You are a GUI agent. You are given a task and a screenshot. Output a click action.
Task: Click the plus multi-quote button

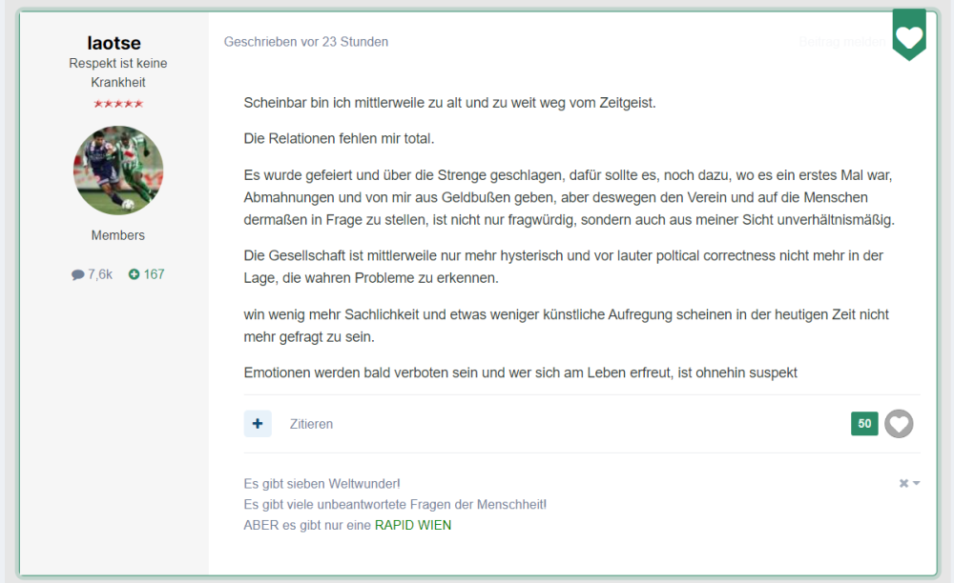tap(258, 424)
